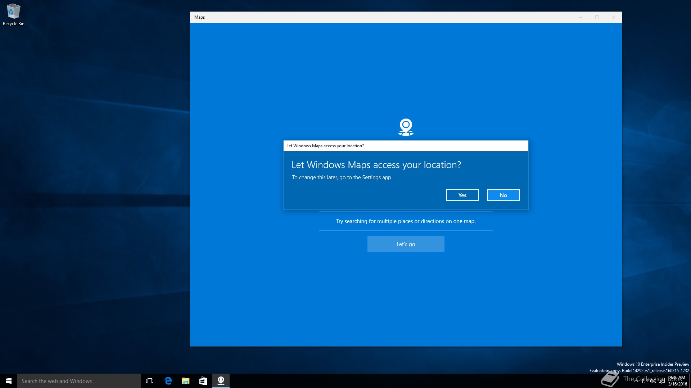Deny location access with No

503,195
